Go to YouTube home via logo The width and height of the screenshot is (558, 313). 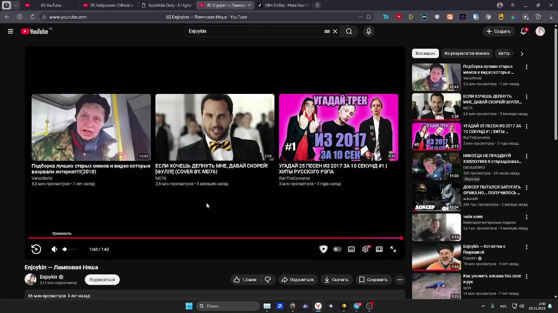point(34,31)
